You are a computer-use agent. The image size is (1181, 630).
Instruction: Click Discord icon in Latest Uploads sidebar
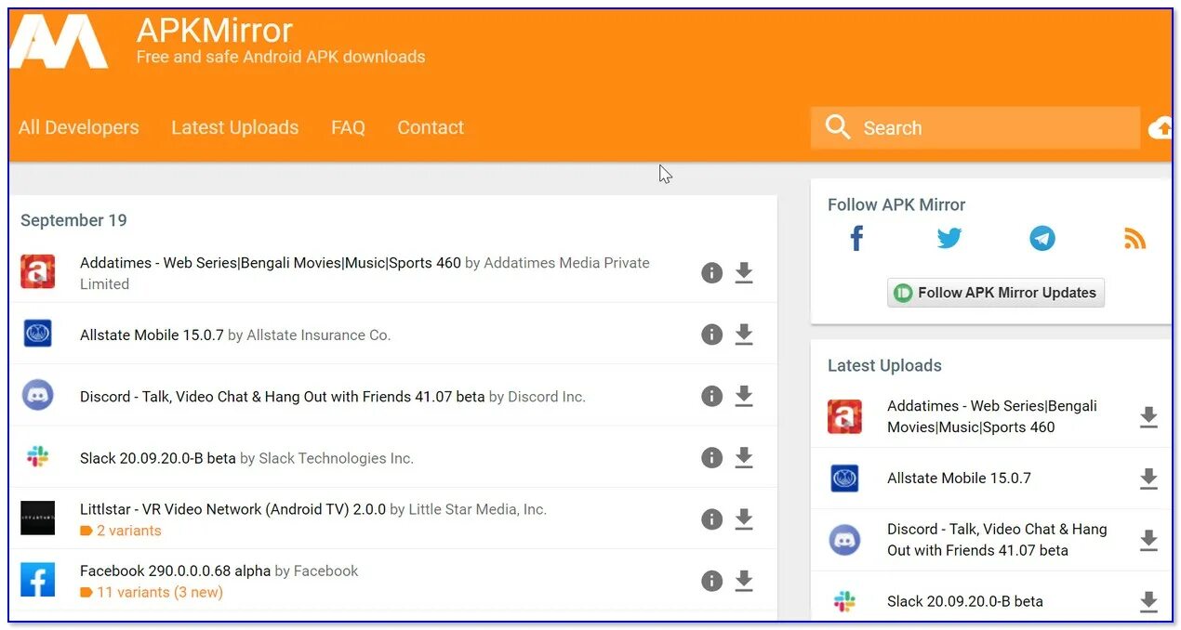coord(844,540)
